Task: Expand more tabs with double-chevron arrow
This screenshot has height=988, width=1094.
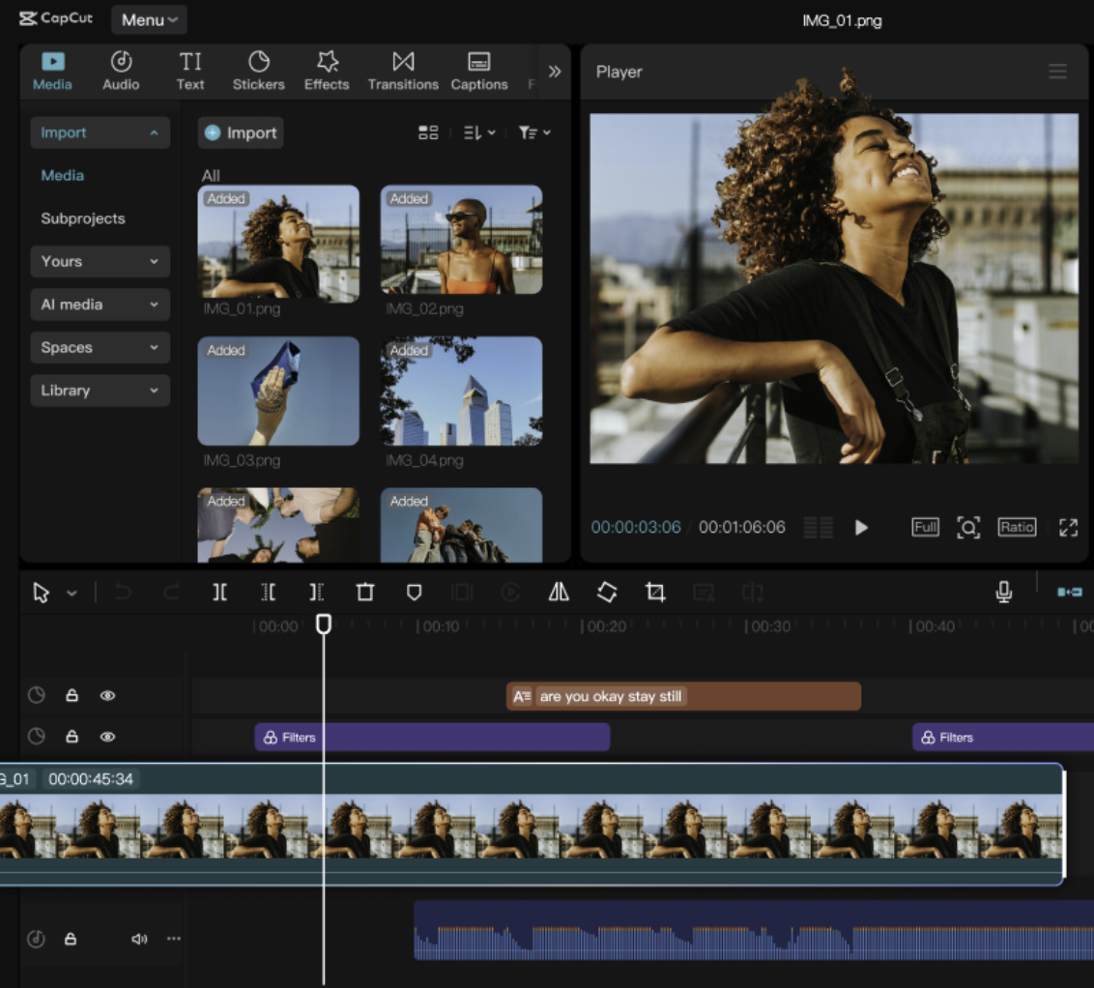Action: click(x=555, y=72)
